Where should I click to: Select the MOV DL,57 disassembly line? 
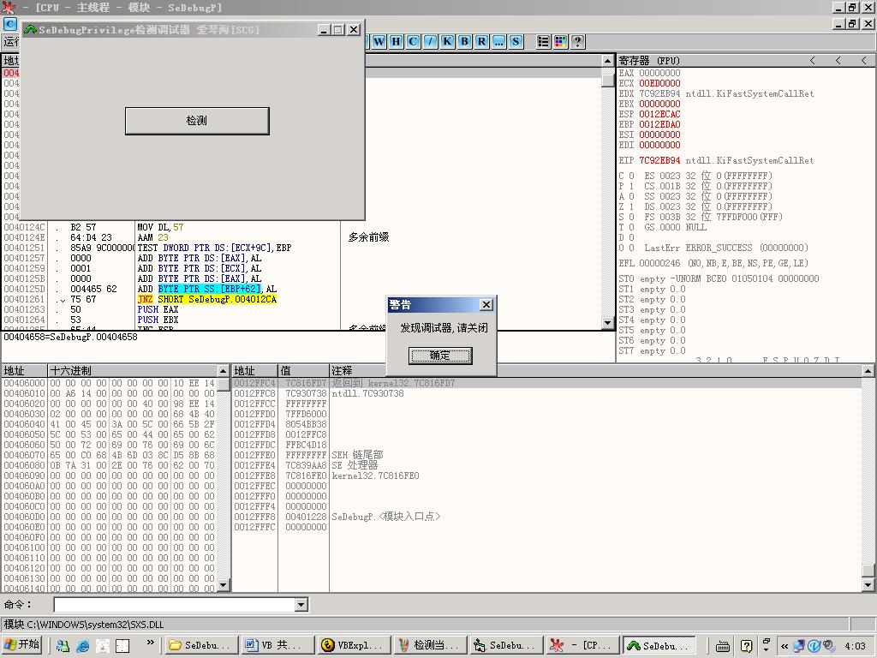[160, 227]
